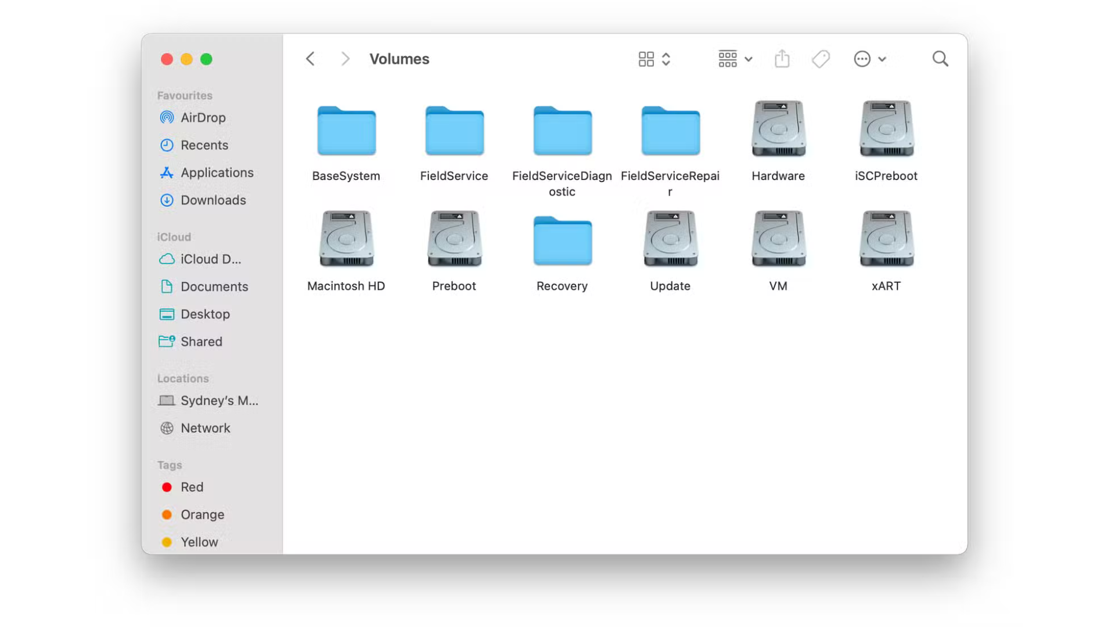Open AirDrop in the sidebar
Image resolution: width=1115 pixels, height=627 pixels.
click(203, 117)
